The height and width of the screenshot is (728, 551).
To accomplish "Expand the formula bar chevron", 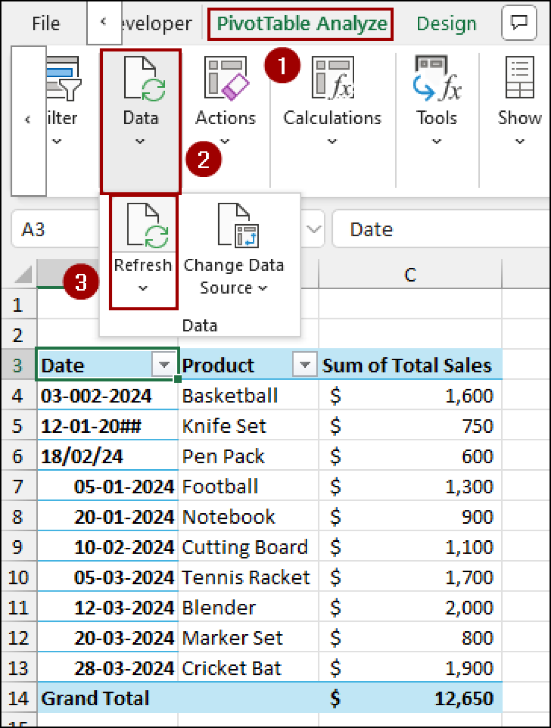I will pos(313,229).
